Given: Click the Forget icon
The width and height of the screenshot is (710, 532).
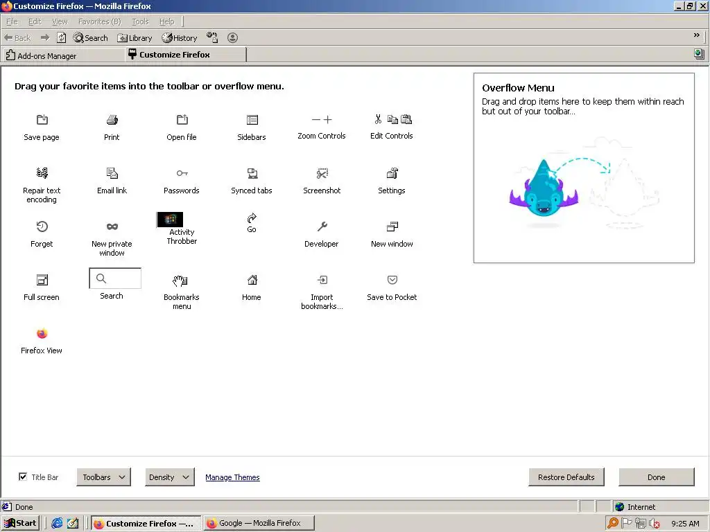Looking at the screenshot, I should (x=42, y=227).
